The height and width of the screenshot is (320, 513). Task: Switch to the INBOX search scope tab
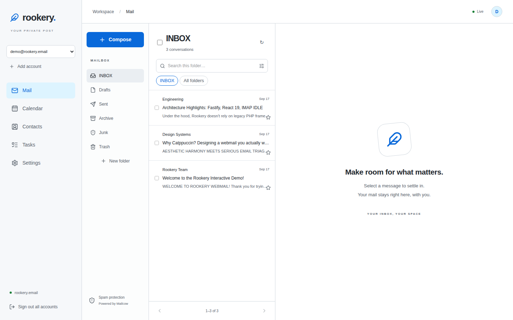(x=167, y=81)
